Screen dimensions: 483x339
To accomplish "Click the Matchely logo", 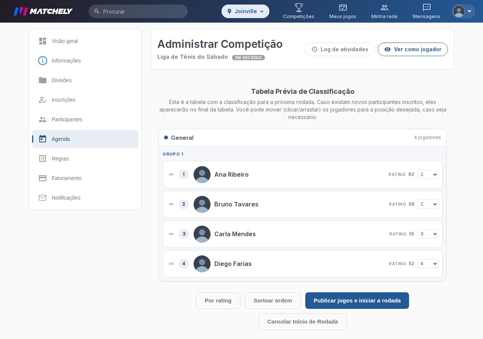I will (x=43, y=11).
